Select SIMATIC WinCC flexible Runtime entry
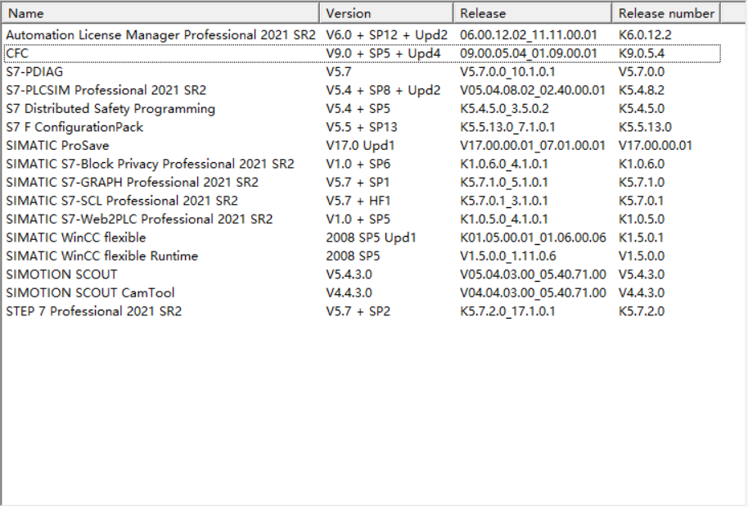This screenshot has width=748, height=507. [101, 256]
